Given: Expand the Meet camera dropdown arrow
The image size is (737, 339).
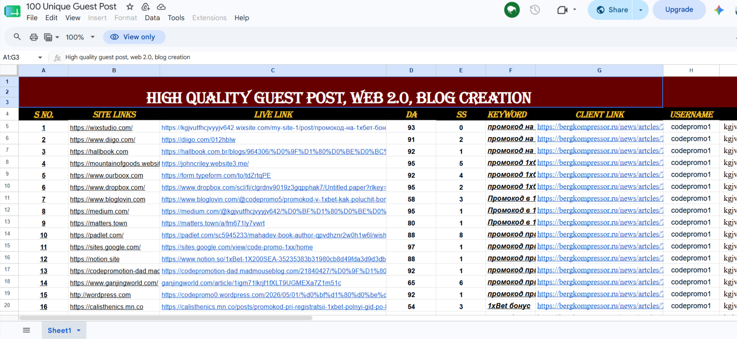Looking at the screenshot, I should (x=575, y=10).
